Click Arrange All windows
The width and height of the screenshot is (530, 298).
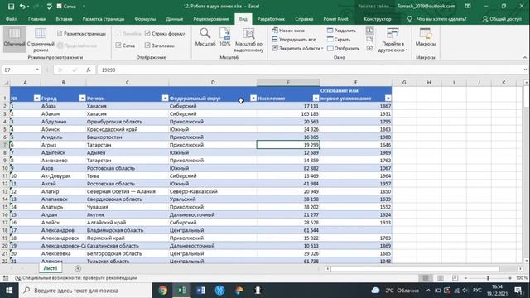294,39
